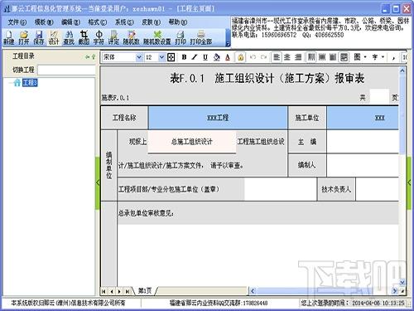Select the 截图 (Screenshot) crop tool
This screenshot has width=414, height=311.
84,37
